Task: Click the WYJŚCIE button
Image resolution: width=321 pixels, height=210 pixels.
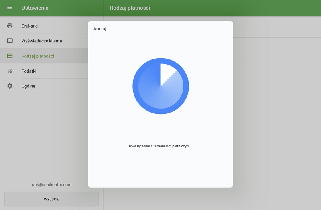Action: click(x=51, y=199)
